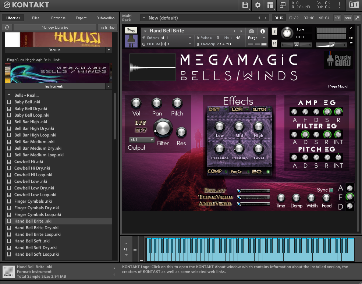This screenshot has width=362, height=284.
Task: Click the NI logo icon
Action: 354,5
